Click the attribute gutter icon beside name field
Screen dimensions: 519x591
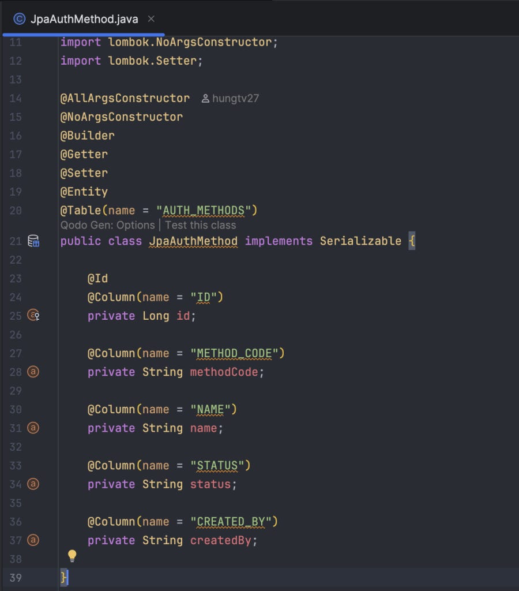pyautogui.click(x=33, y=428)
